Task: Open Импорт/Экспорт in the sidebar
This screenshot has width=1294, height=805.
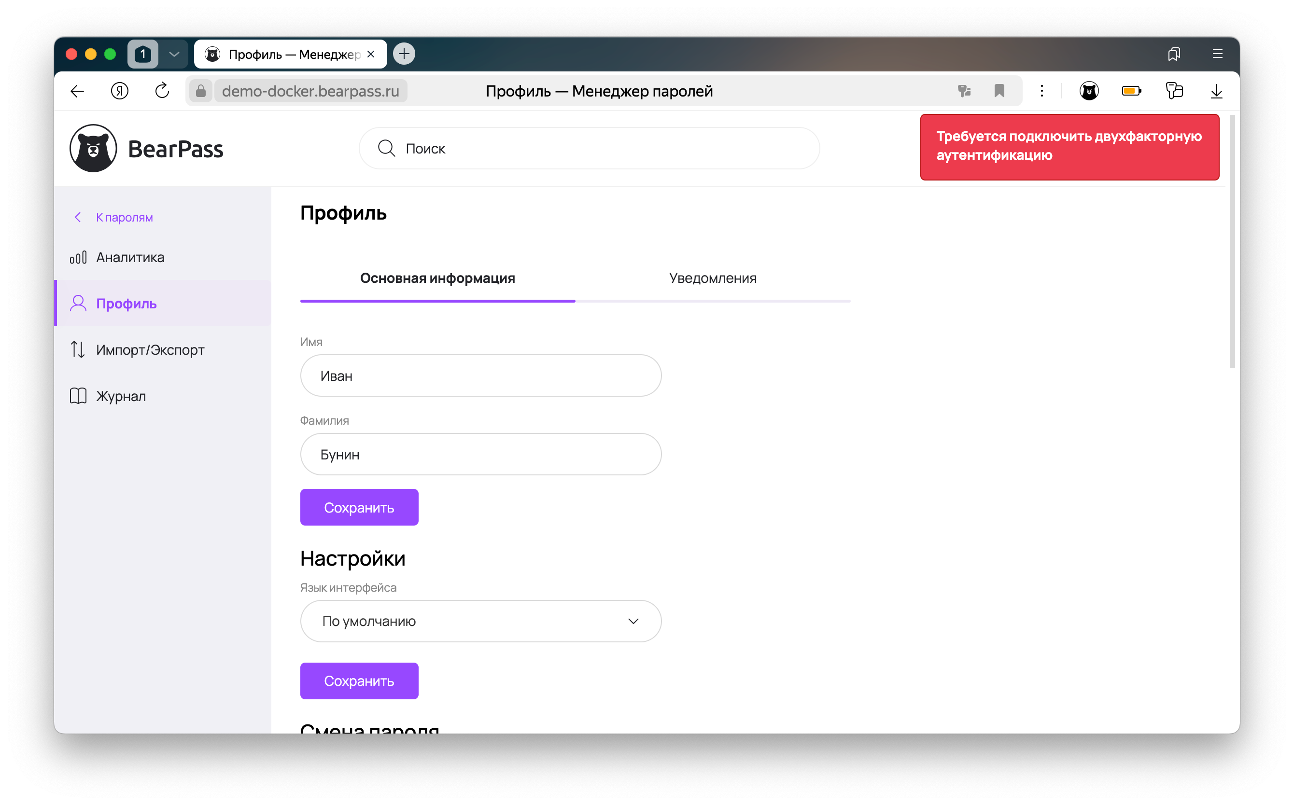Action: [x=150, y=350]
